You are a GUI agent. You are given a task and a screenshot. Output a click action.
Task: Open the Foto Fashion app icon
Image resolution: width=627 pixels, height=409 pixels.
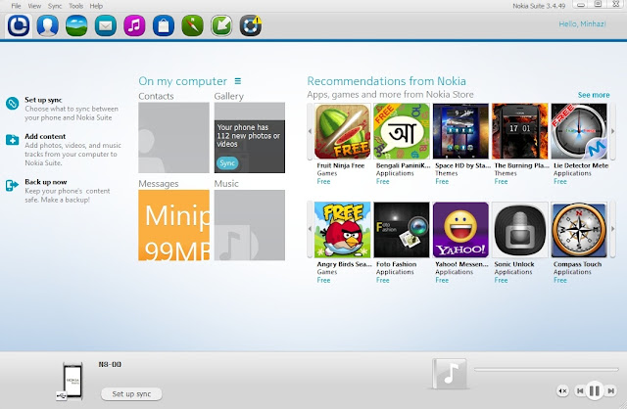[x=402, y=230]
